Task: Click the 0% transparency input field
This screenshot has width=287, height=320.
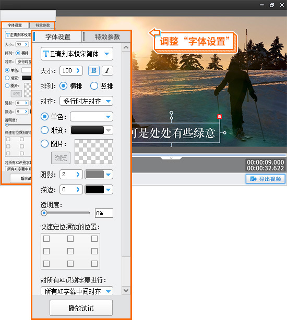Action: (x=104, y=213)
